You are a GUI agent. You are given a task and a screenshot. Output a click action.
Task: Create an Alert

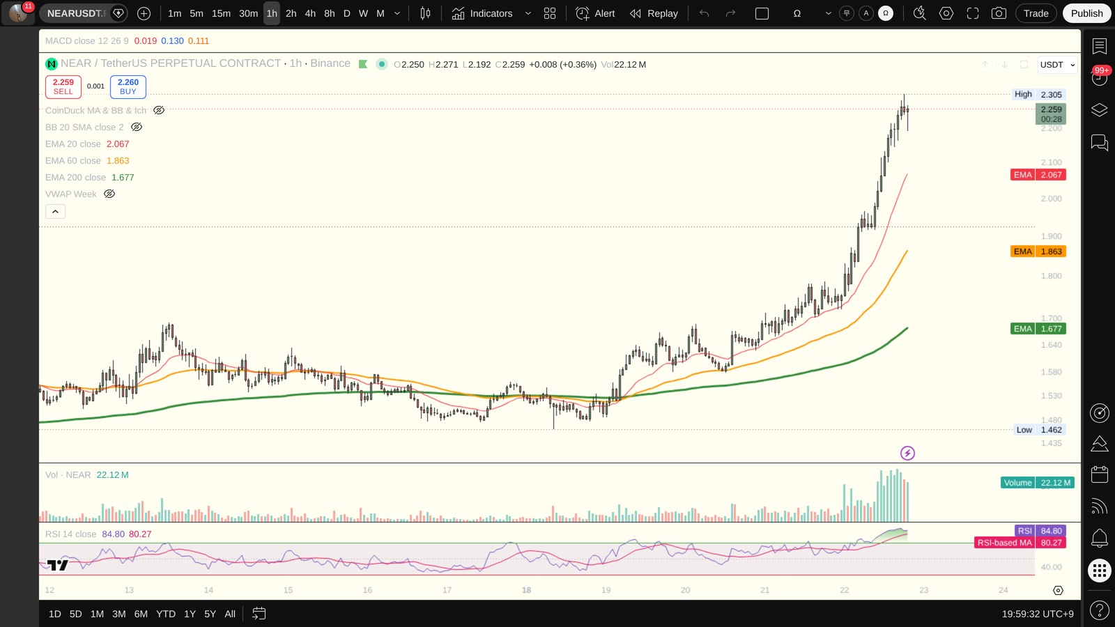point(595,13)
